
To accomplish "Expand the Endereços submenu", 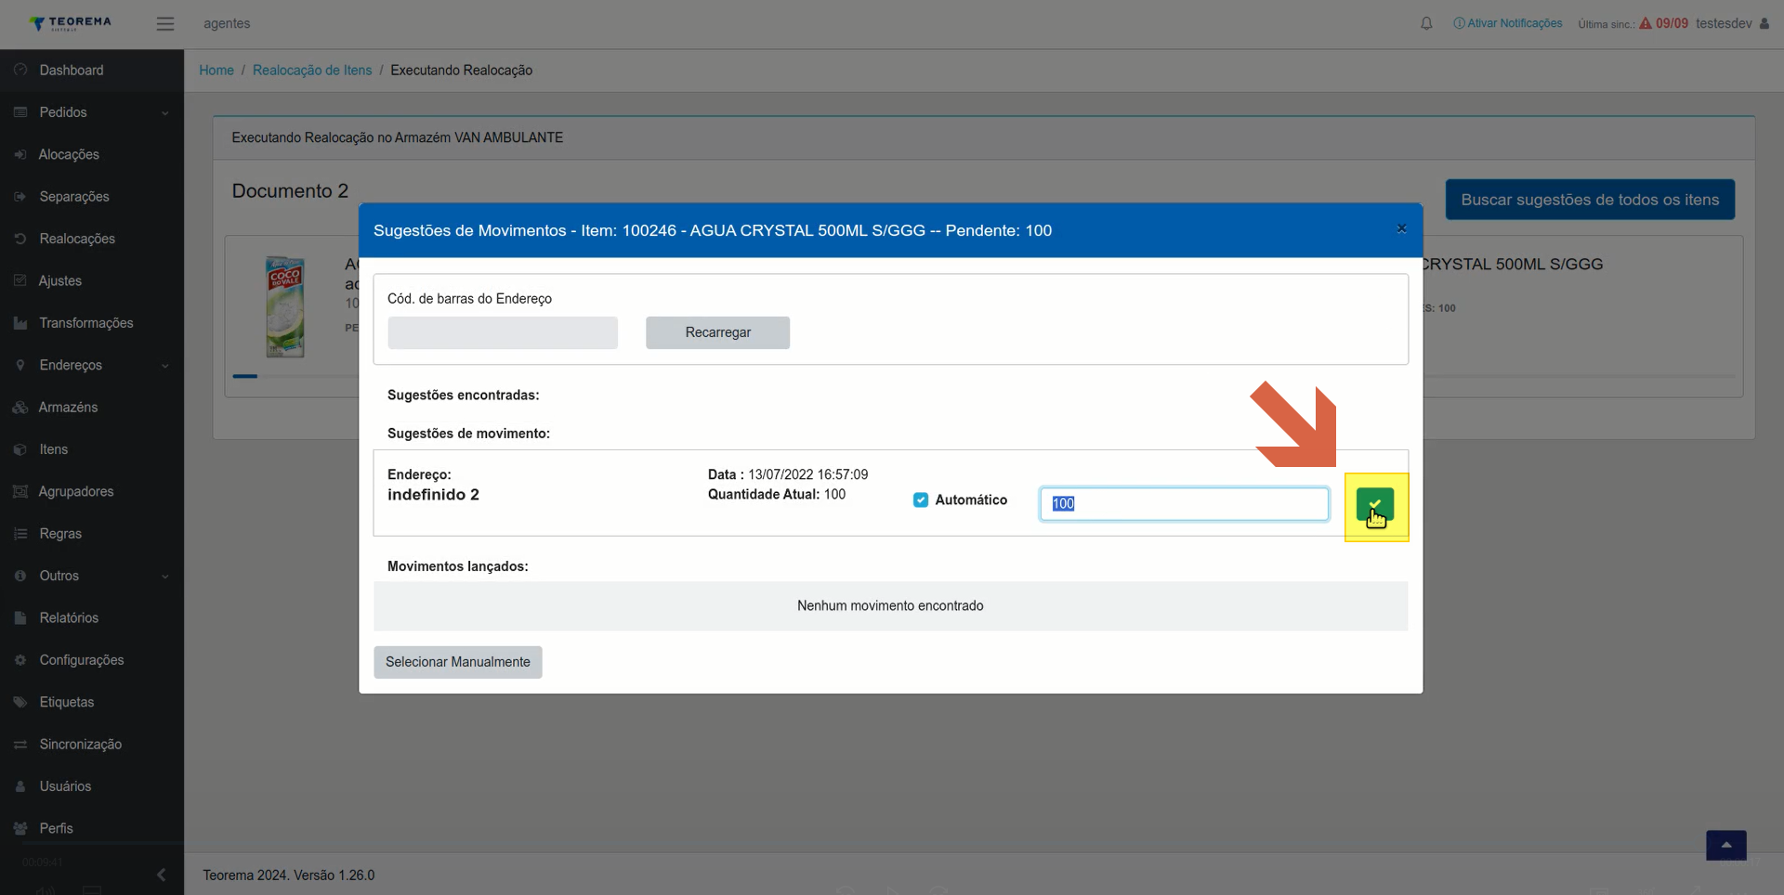I will tap(92, 365).
